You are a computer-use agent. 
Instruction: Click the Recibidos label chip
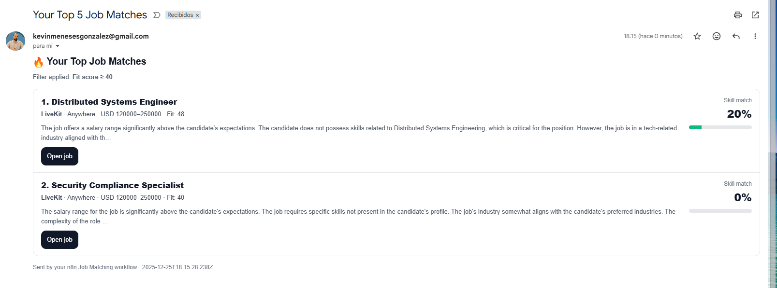pyautogui.click(x=180, y=15)
